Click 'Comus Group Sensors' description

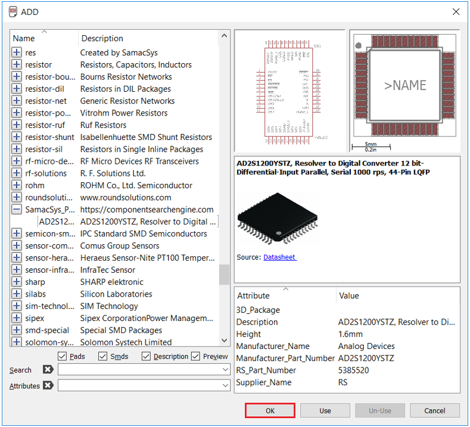coord(120,246)
